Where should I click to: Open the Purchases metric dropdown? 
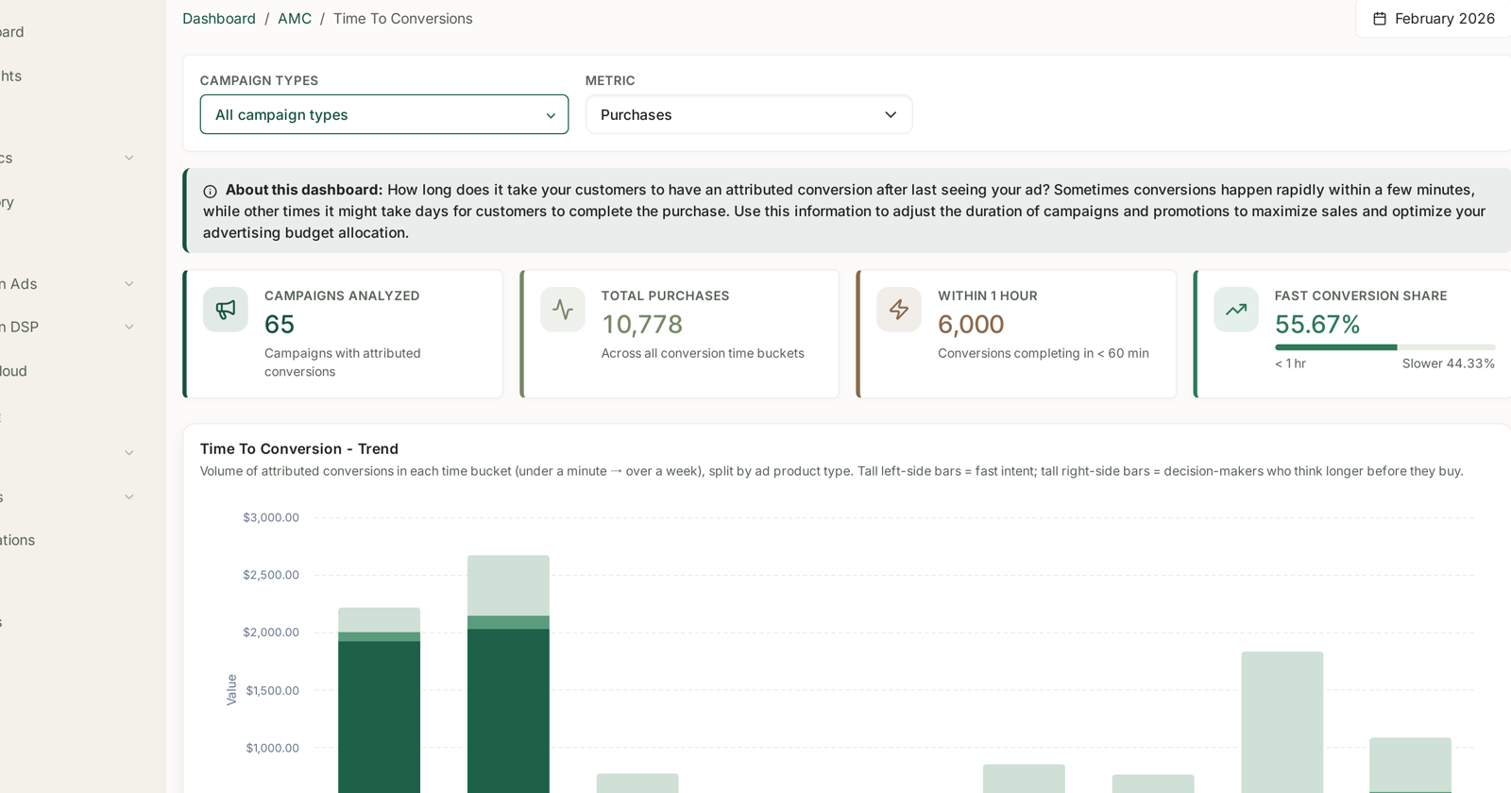[749, 114]
